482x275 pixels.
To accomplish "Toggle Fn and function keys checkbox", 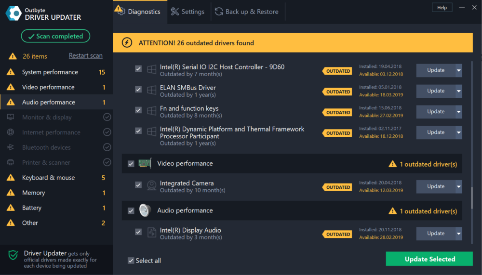I will pos(138,110).
